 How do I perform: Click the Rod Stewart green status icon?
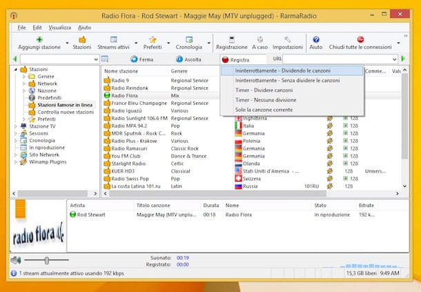72,215
